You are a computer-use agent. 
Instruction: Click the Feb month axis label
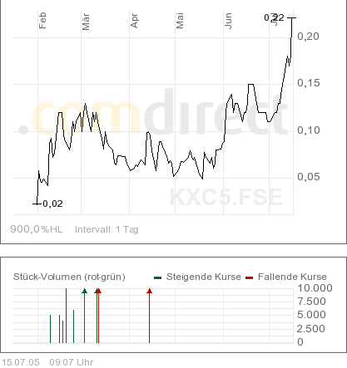pyautogui.click(x=42, y=21)
